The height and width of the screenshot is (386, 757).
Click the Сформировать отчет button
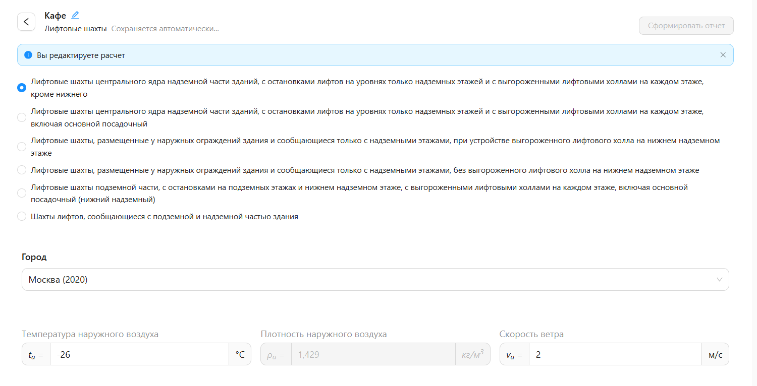[686, 26]
